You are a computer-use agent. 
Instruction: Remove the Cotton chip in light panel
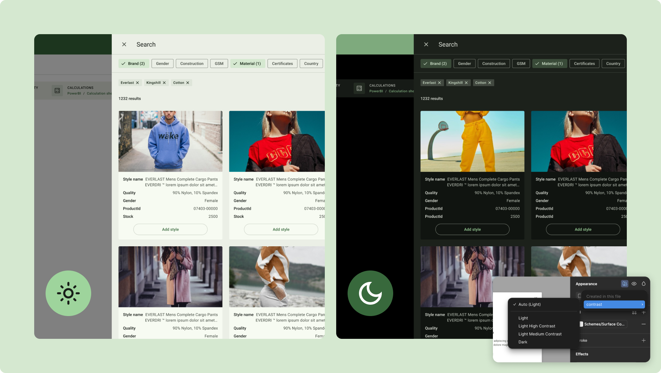tap(188, 83)
